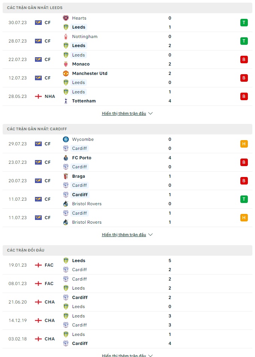Screen dimensions: 255x357
Task: Open the Manchester Utd team link
Action: click(x=90, y=73)
